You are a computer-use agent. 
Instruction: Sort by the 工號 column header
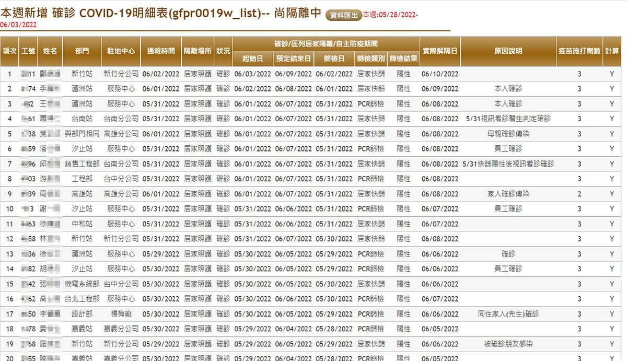[28, 51]
